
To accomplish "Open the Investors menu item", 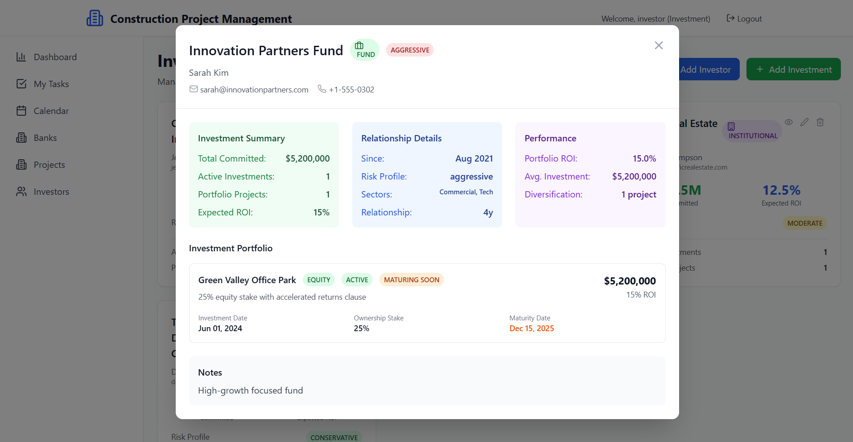I will [51, 192].
